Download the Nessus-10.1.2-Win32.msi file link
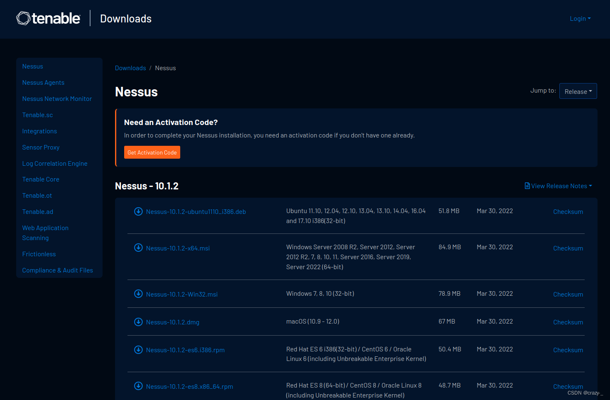 [182, 294]
